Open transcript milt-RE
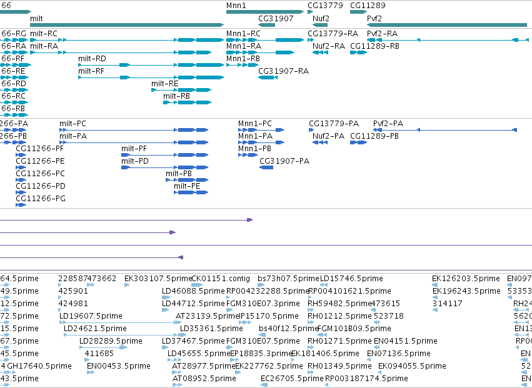Screen dimensions: 532x388 pos(164,84)
